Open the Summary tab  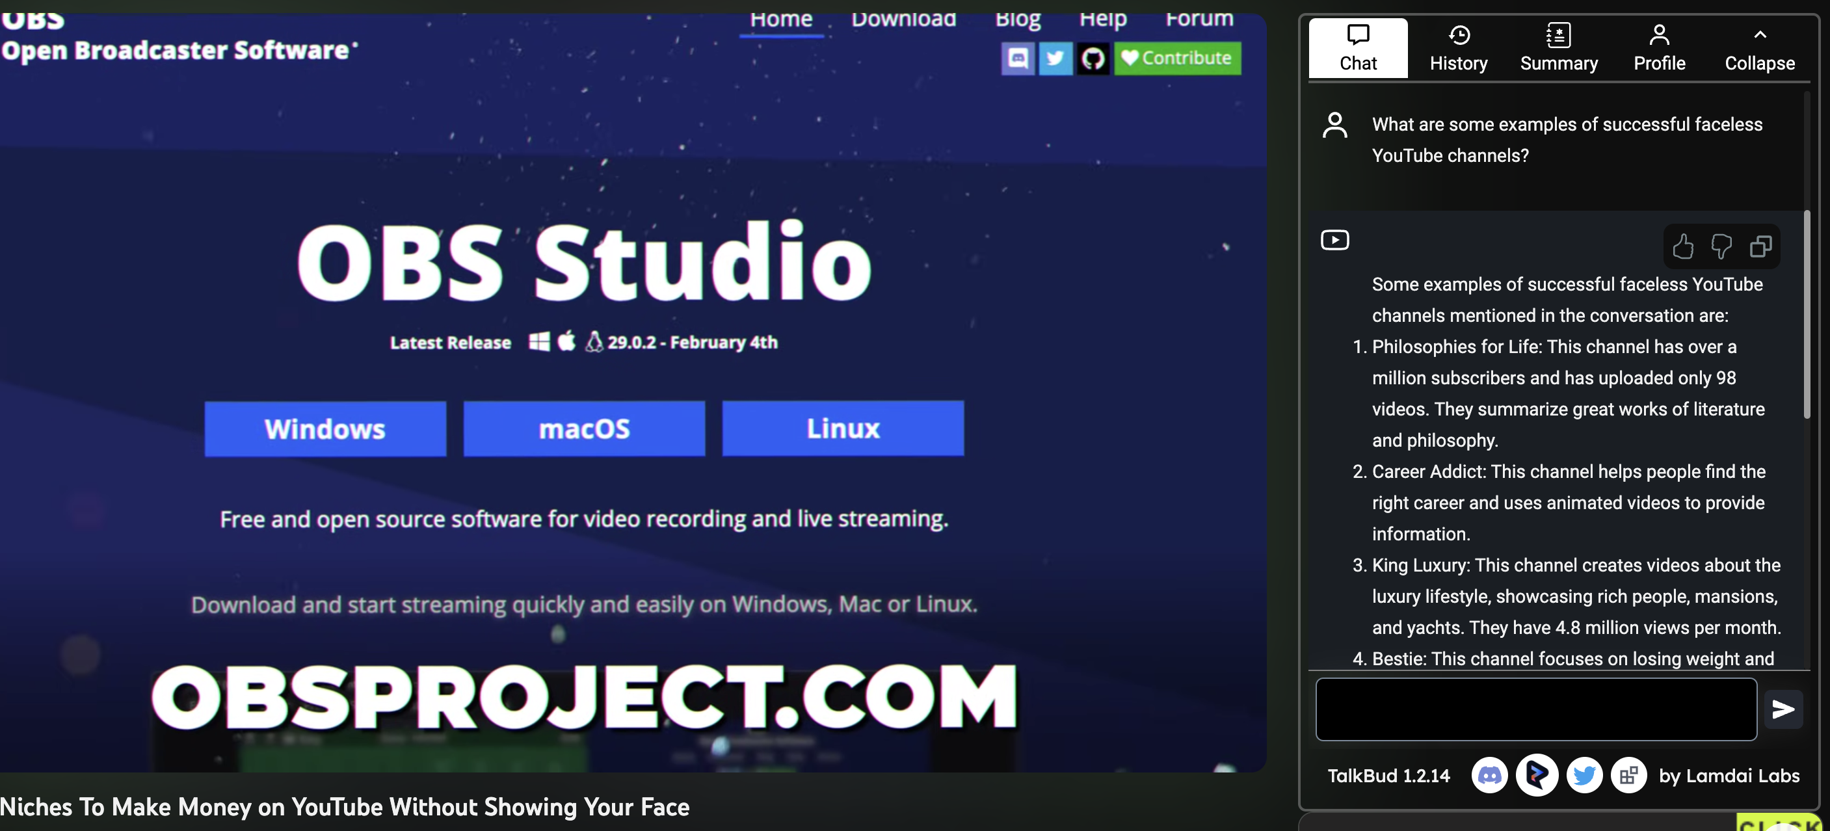(1559, 48)
